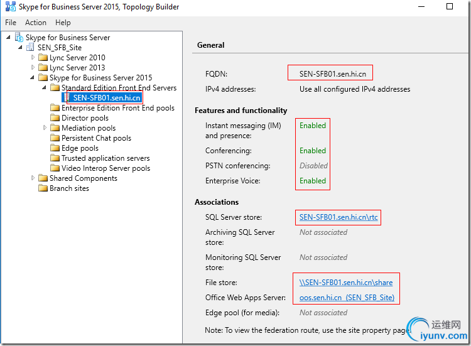Screen dimensions: 471x346
Task: Click the Associations section heading
Action: click(217, 202)
